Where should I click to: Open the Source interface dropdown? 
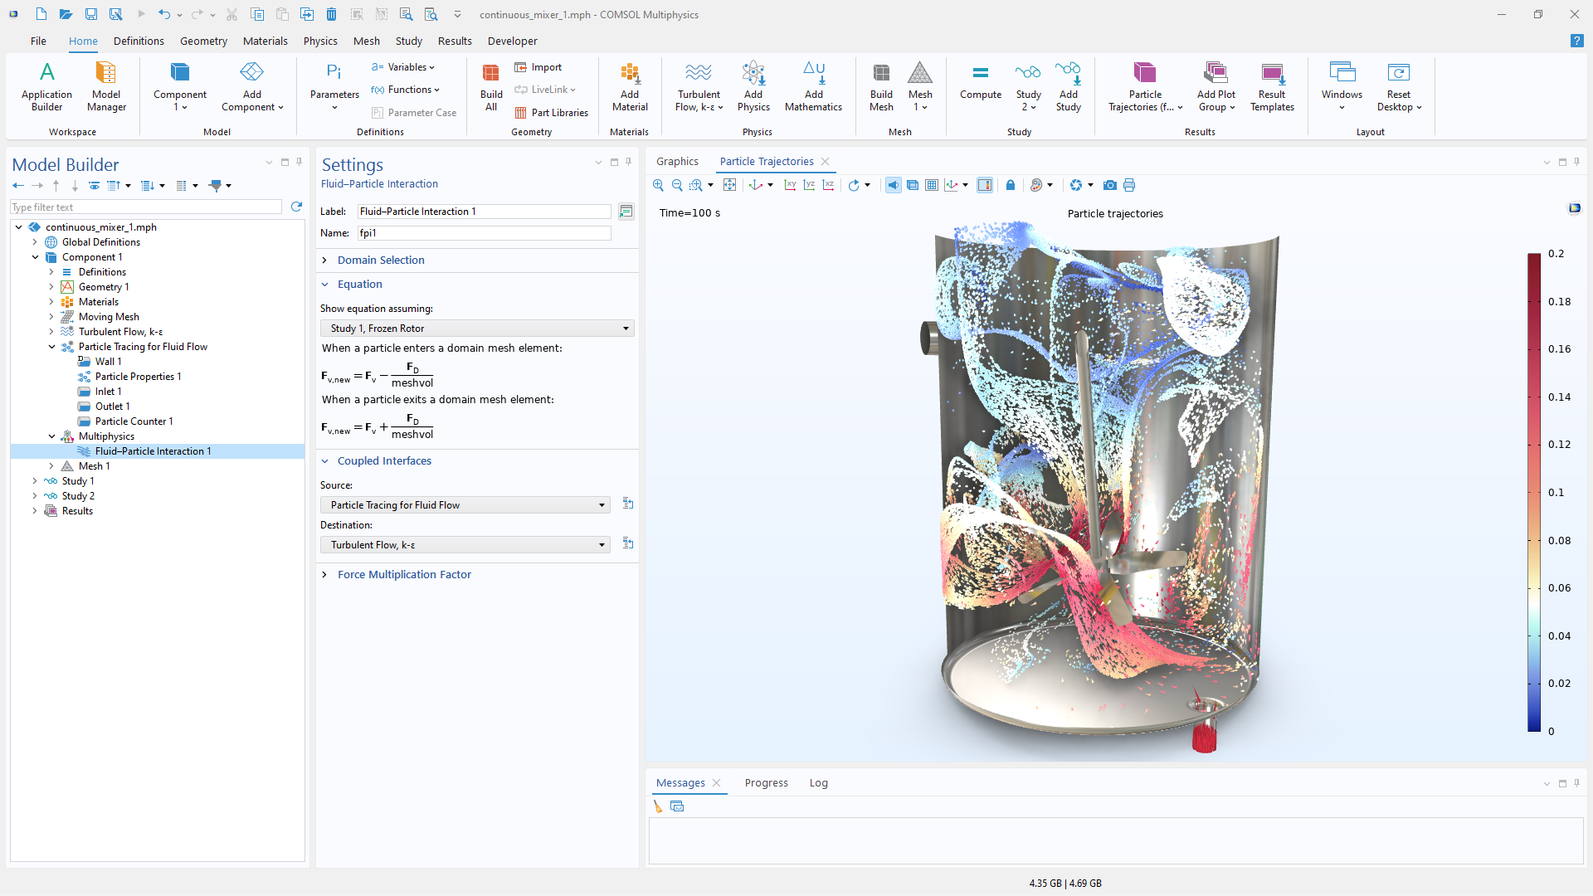(x=465, y=505)
